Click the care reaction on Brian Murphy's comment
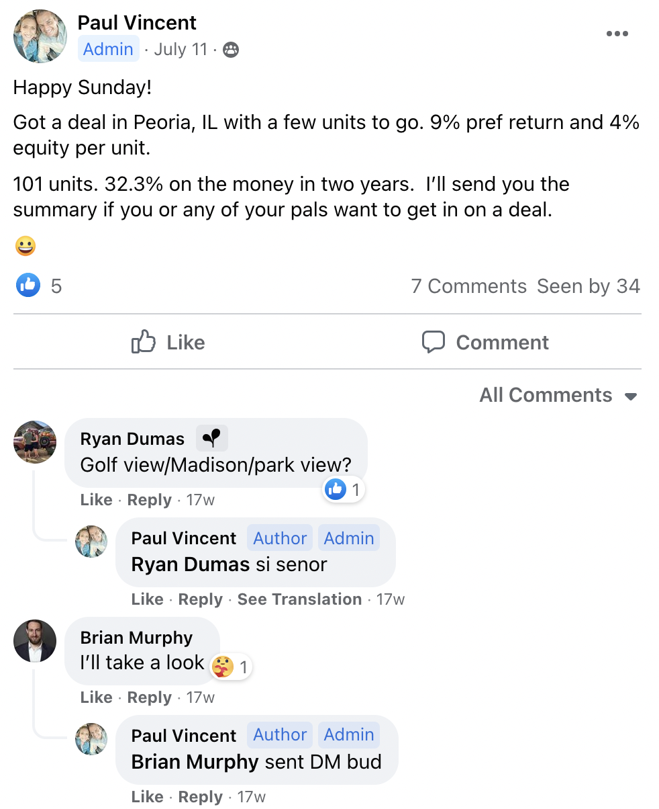This screenshot has width=659, height=809. [223, 667]
